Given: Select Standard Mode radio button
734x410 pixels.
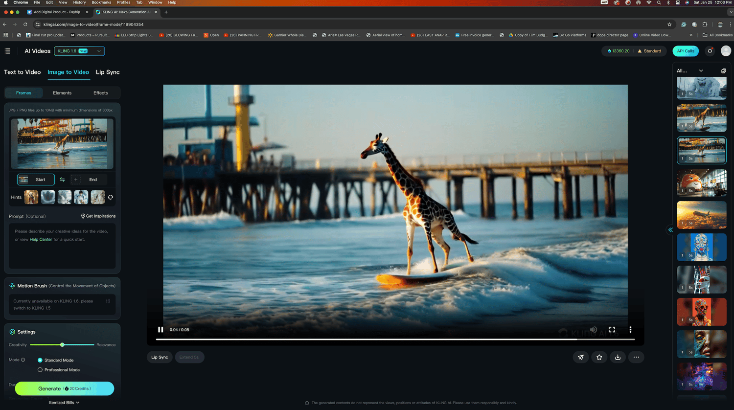Looking at the screenshot, I should click(x=40, y=360).
